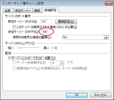Click the SMTP port field showing 587
The width and height of the screenshot is (114, 100).
(x=48, y=32)
